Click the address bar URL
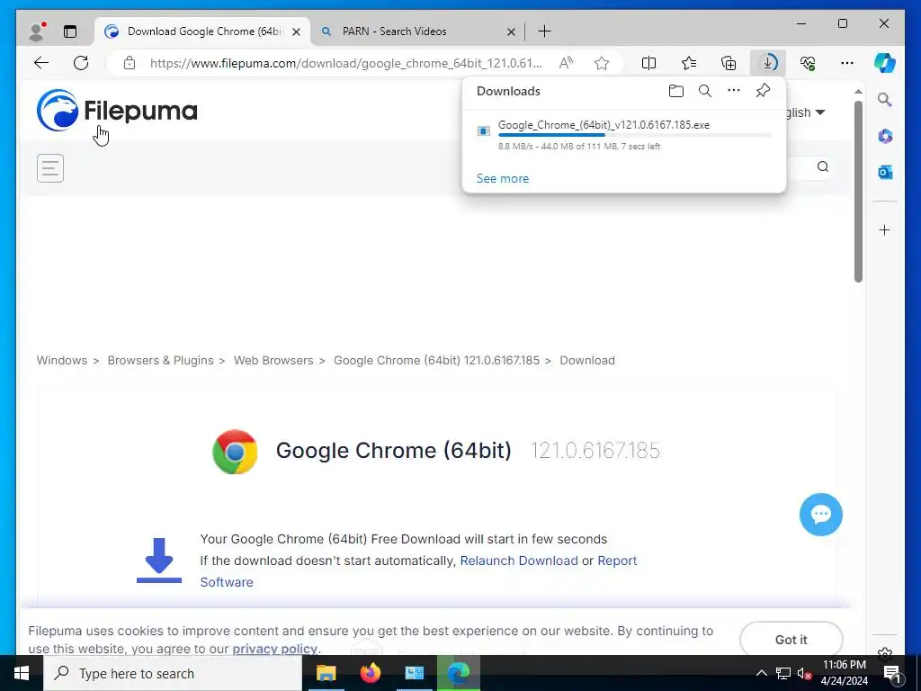This screenshot has height=691, width=921. tap(346, 63)
